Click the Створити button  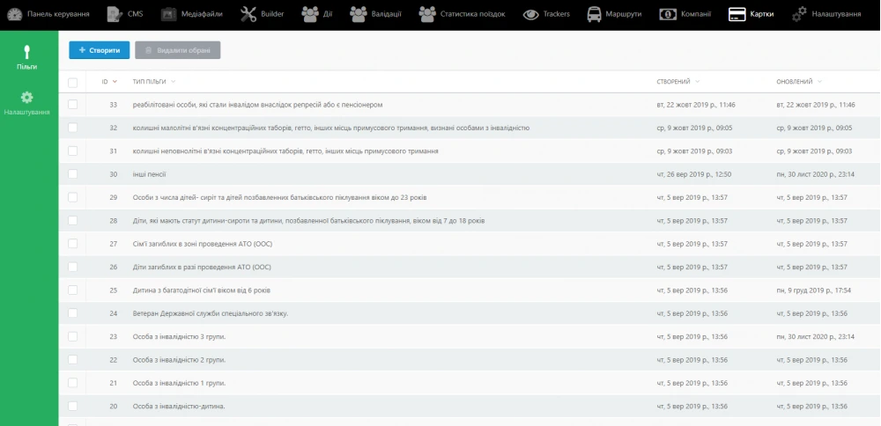pos(100,50)
